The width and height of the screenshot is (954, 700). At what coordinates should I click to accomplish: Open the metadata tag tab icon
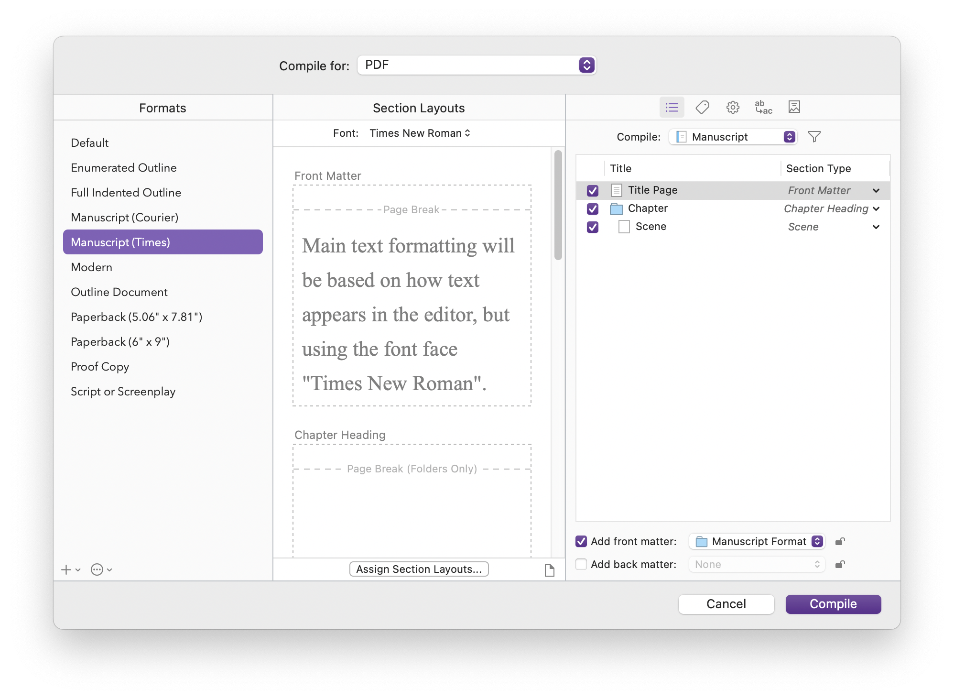[x=702, y=107]
